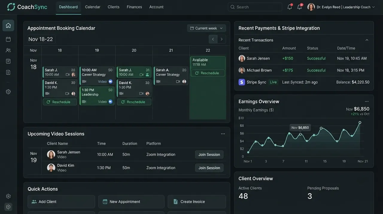The height and width of the screenshot is (214, 383).
Task: Open the Sarah A. Career Strategy appointment
Action: pos(171,76)
